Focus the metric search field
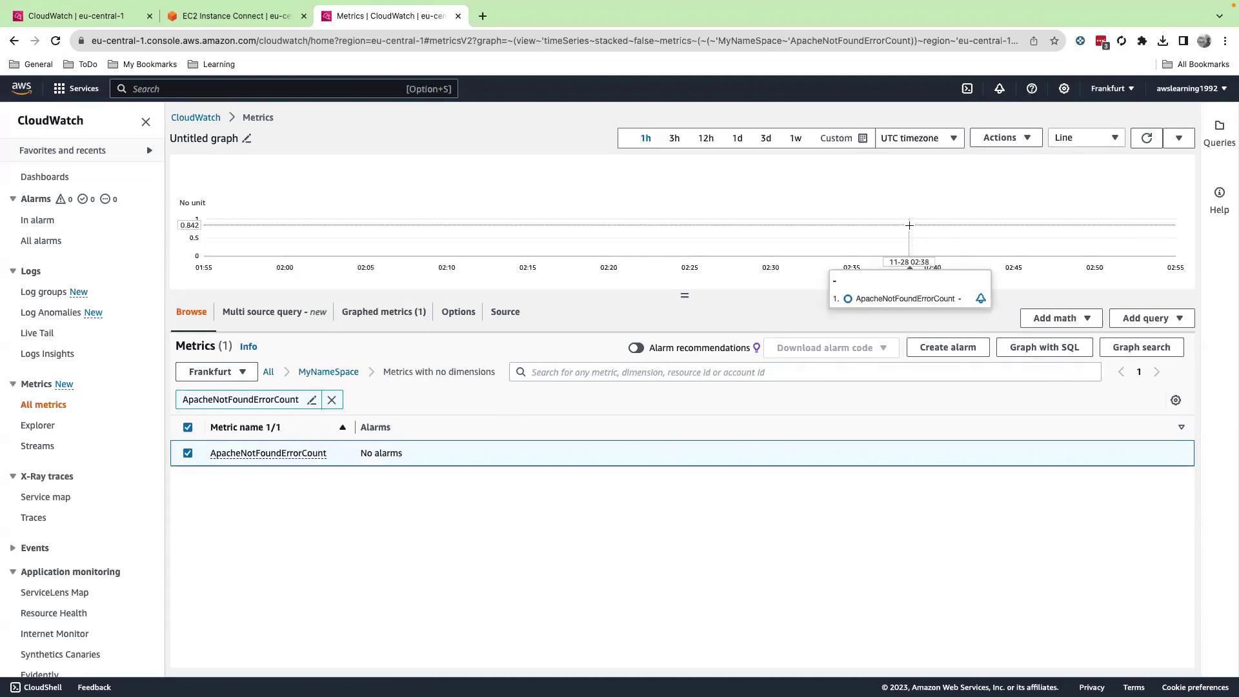Viewport: 1239px width, 697px height. point(805,372)
